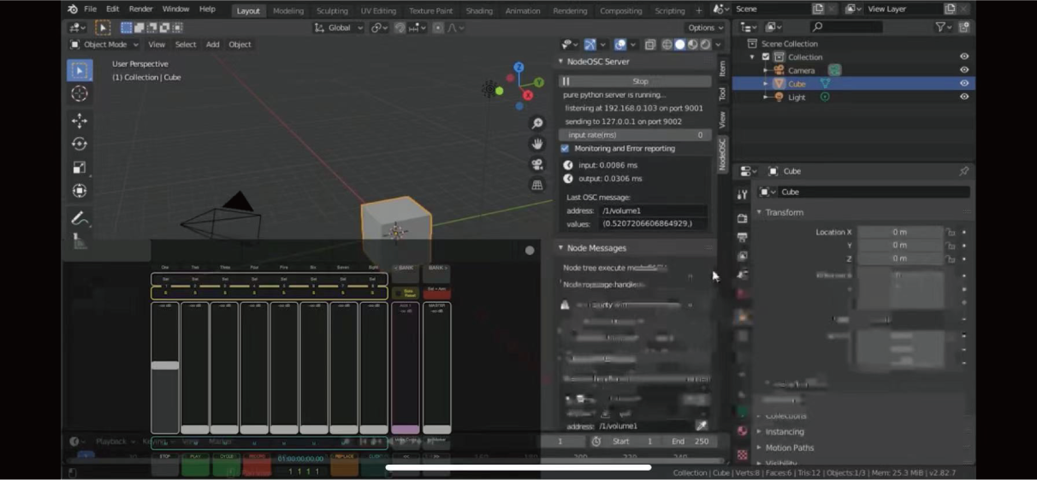
Task: Select the Select Box tool
Action: click(x=80, y=70)
